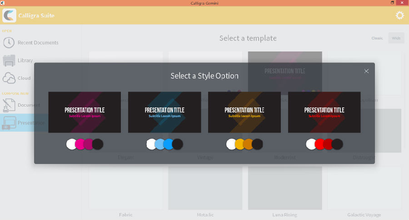Click black swatch under red style
The image size is (409, 220).
[338, 144]
